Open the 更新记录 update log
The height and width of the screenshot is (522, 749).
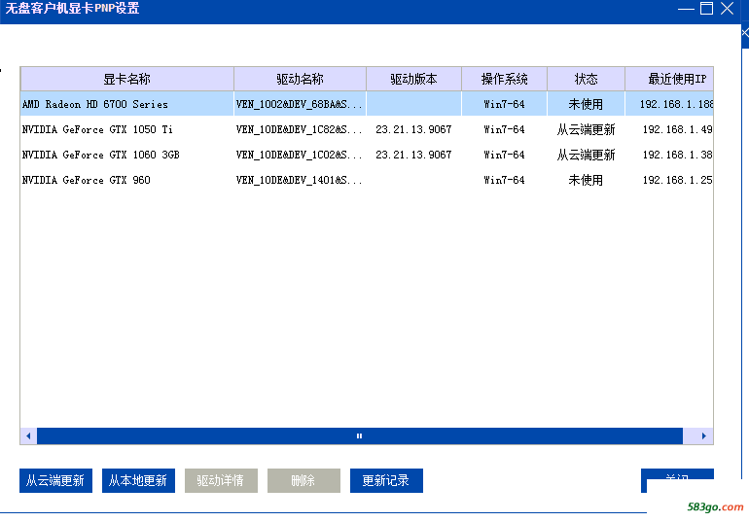pos(386,480)
